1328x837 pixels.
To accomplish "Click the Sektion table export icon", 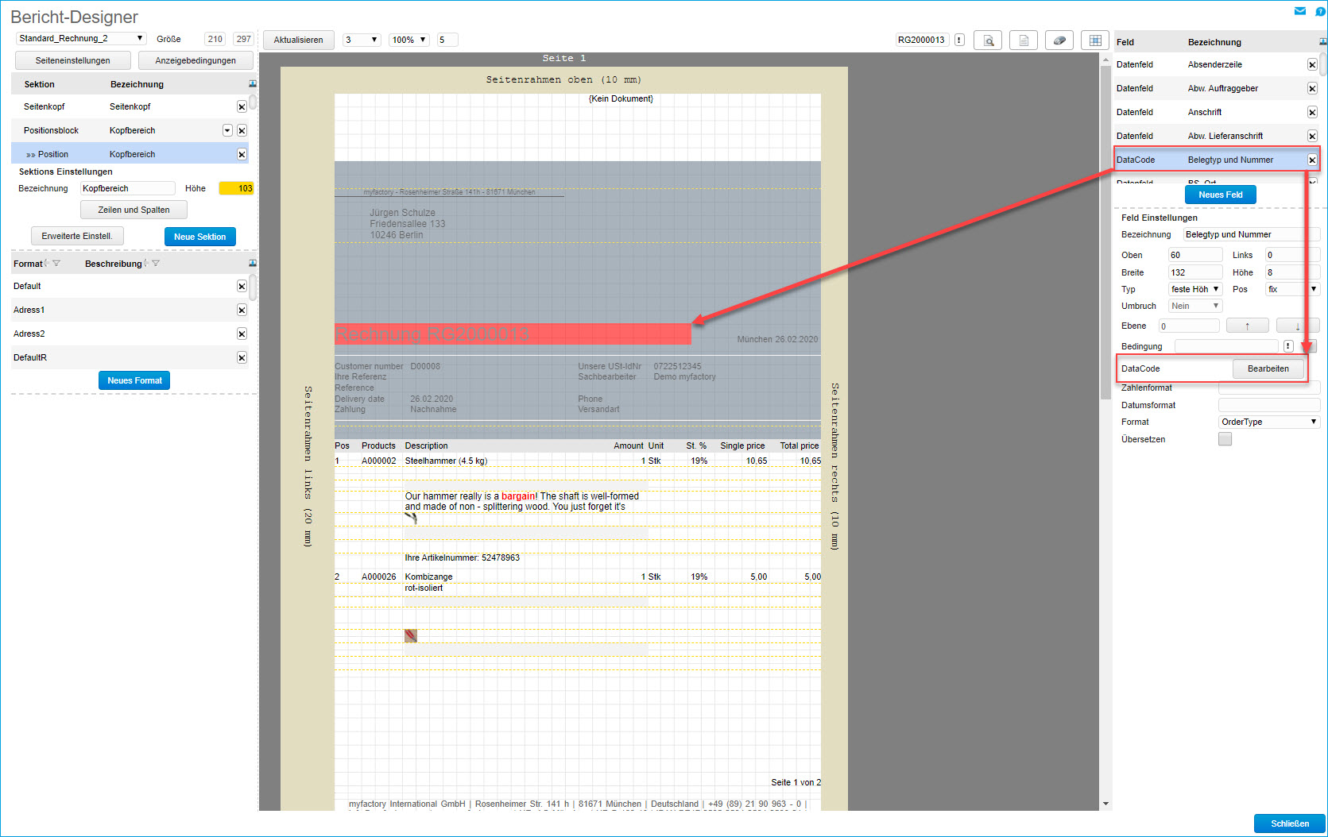I will pyautogui.click(x=253, y=84).
